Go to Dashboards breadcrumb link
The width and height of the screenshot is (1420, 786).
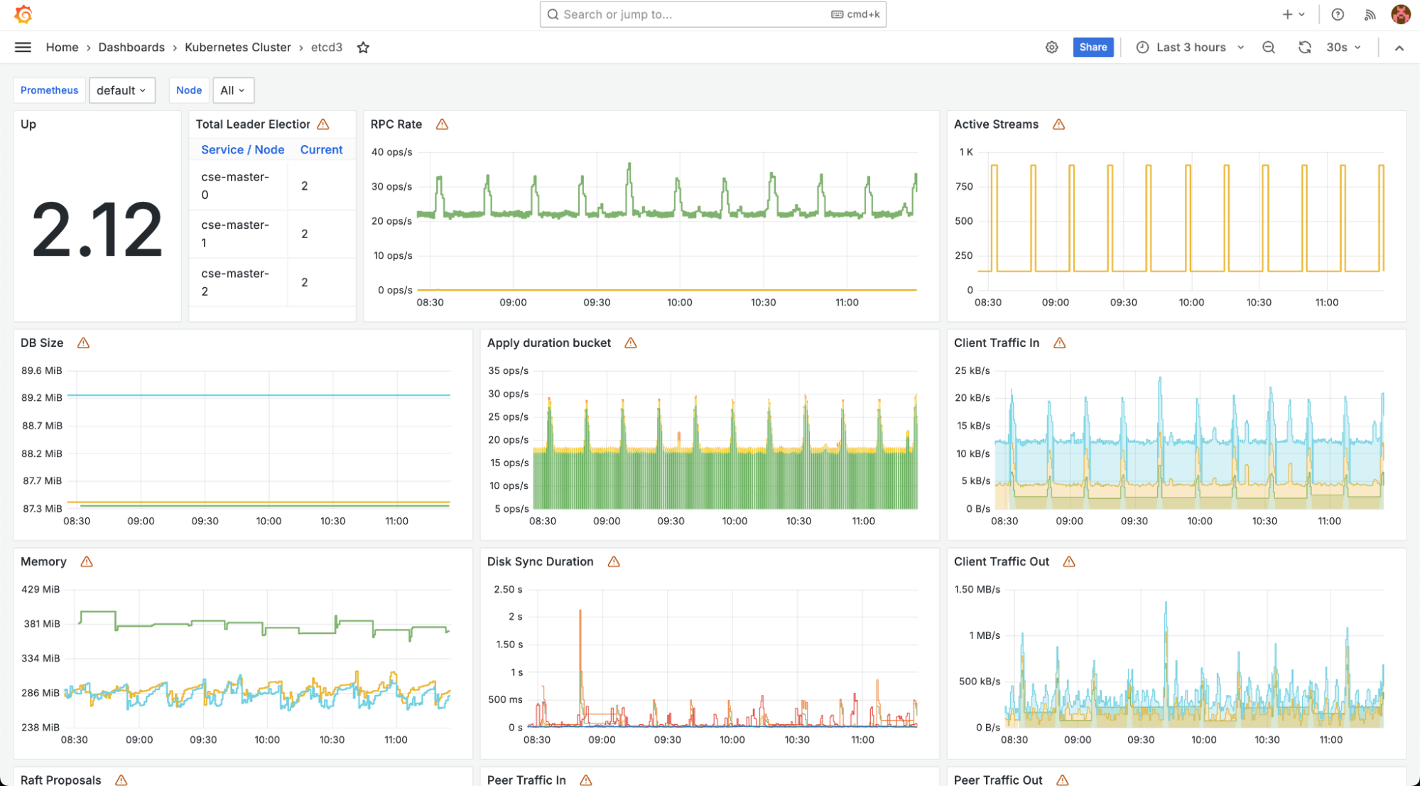(x=131, y=48)
